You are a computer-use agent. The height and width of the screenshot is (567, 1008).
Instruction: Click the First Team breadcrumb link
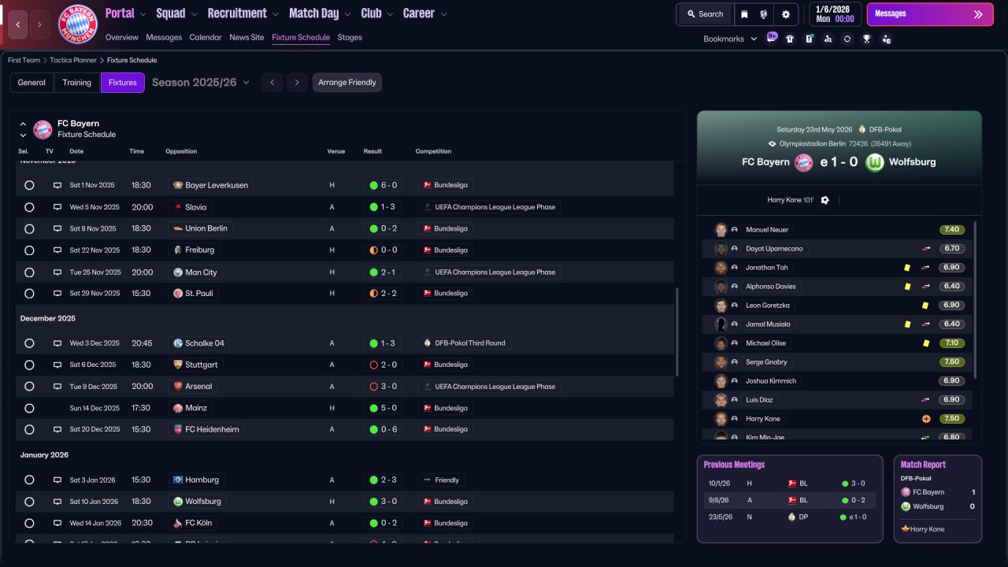pyautogui.click(x=24, y=60)
